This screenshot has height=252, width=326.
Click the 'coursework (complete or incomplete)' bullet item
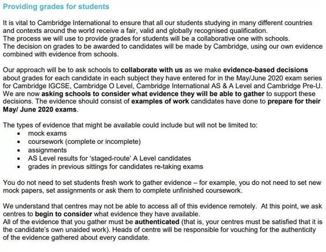pyautogui.click(x=84, y=142)
